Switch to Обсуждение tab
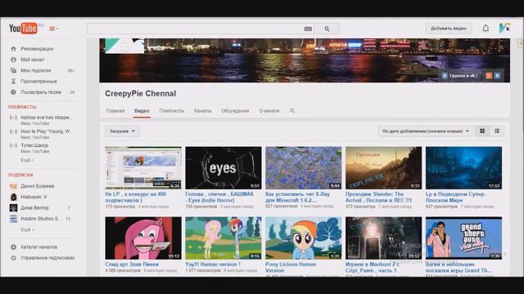 click(x=235, y=111)
